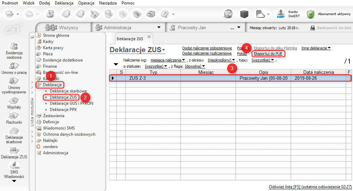The width and height of the screenshot is (353, 191).
Task: Open the Pracowity Jan dropdown arrow
Action: 239,27
